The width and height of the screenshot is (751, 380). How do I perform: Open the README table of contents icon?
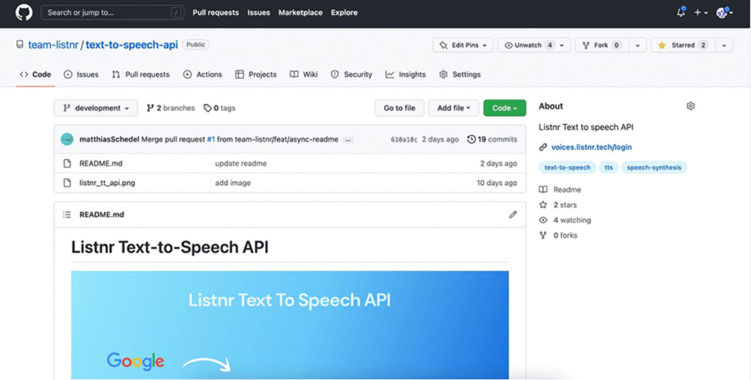(67, 214)
